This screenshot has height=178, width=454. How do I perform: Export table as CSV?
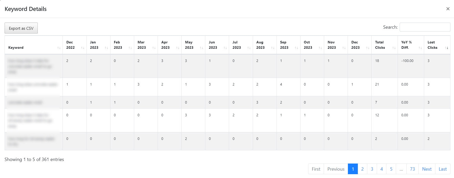(x=21, y=28)
